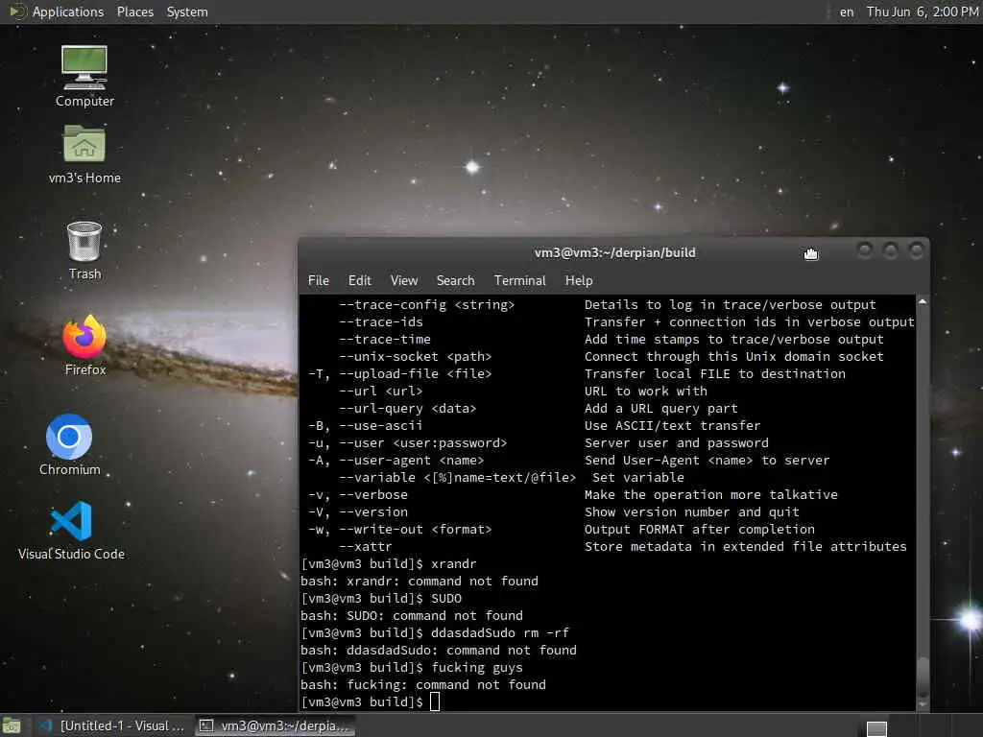Launch Firefox from the desktop
983x737 pixels.
tap(84, 345)
